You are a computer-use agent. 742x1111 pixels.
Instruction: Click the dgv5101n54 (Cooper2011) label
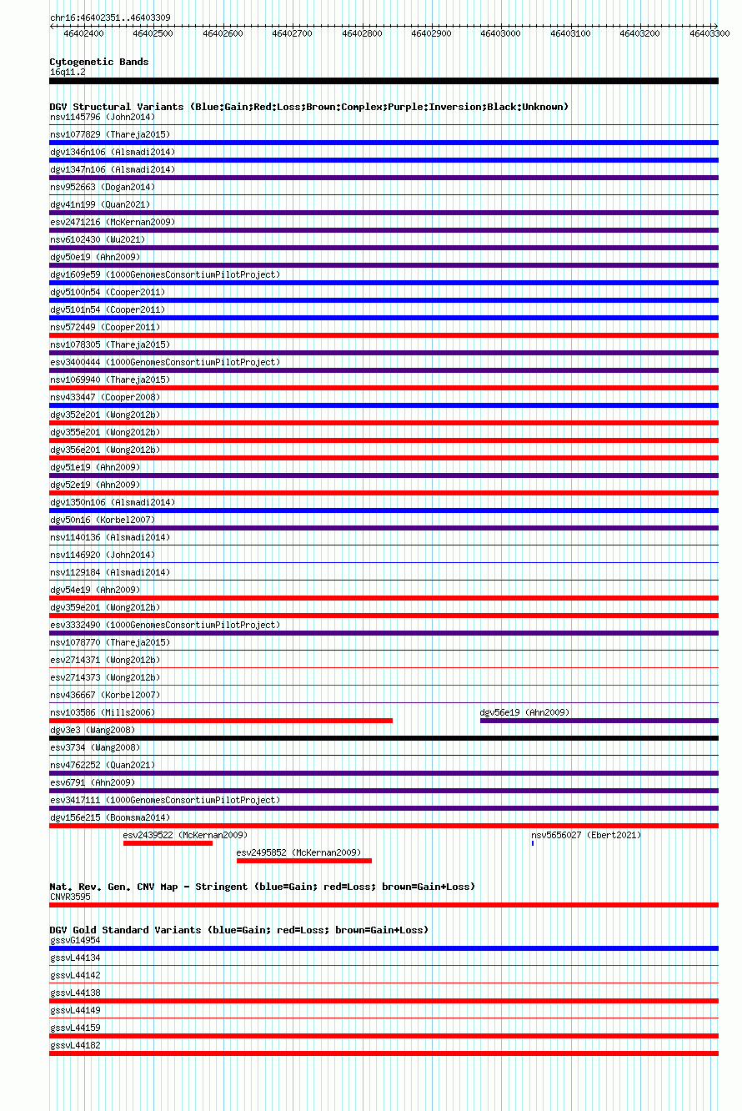[x=108, y=310]
